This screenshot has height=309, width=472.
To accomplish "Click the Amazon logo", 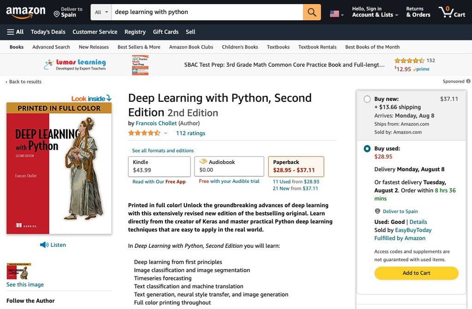I will pyautogui.click(x=26, y=12).
